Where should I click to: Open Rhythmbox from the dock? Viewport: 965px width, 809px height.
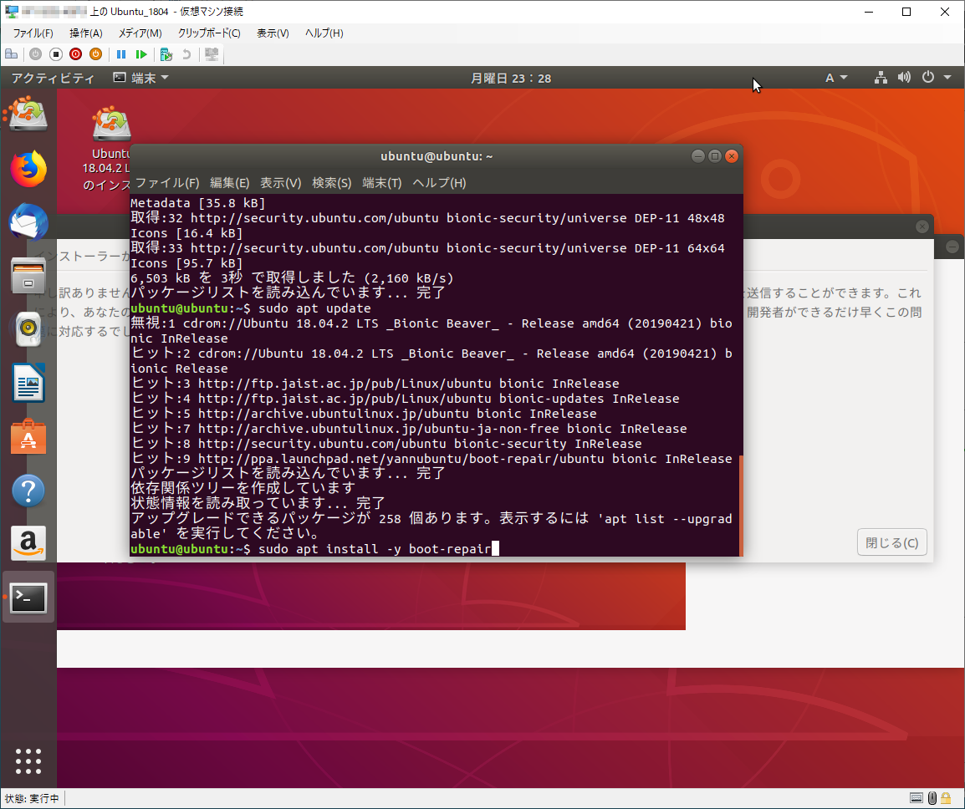[x=28, y=329]
